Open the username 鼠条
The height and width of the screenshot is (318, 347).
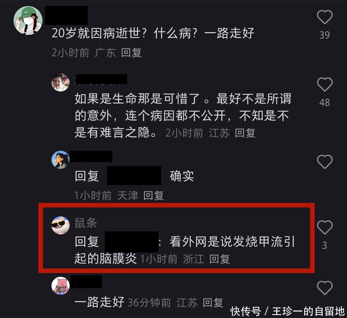coord(86,223)
